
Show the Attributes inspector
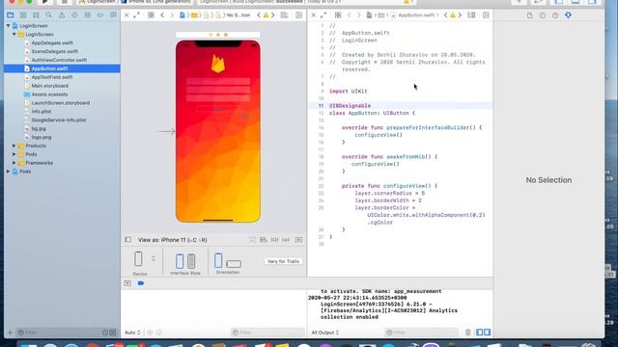point(568,15)
